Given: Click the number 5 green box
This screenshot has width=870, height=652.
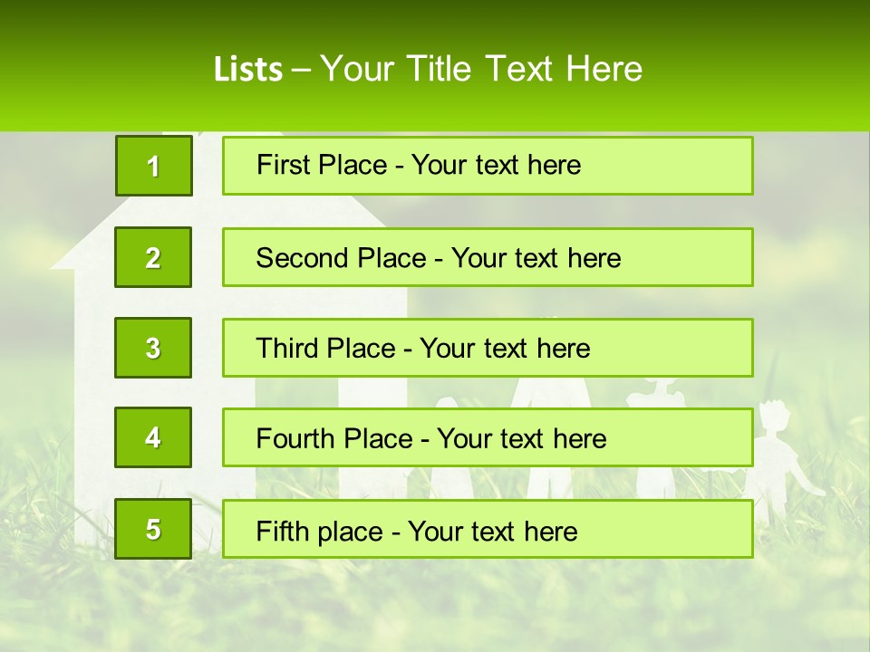Looking at the screenshot, I should 153,529.
